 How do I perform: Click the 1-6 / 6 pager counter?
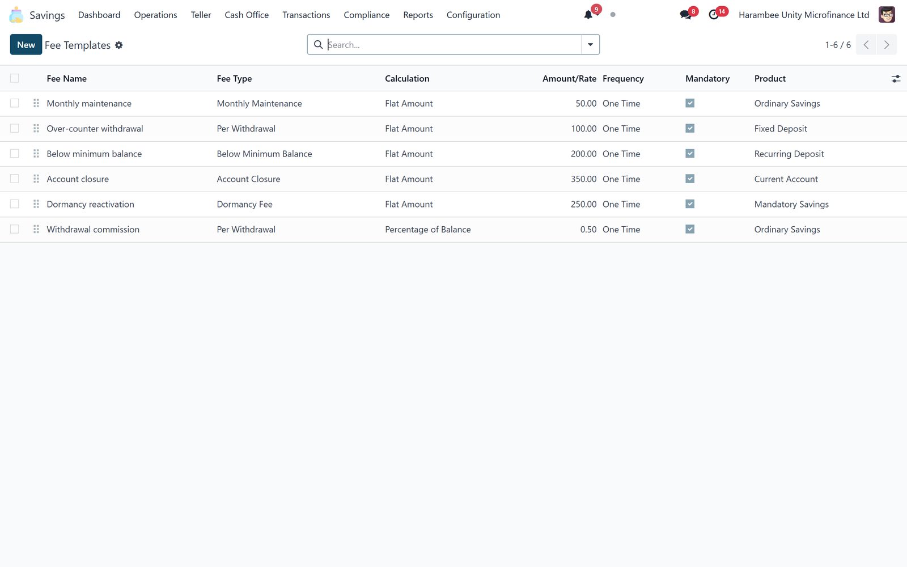tap(838, 45)
